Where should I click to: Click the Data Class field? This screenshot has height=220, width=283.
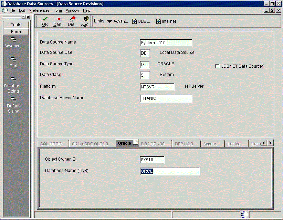145,75
